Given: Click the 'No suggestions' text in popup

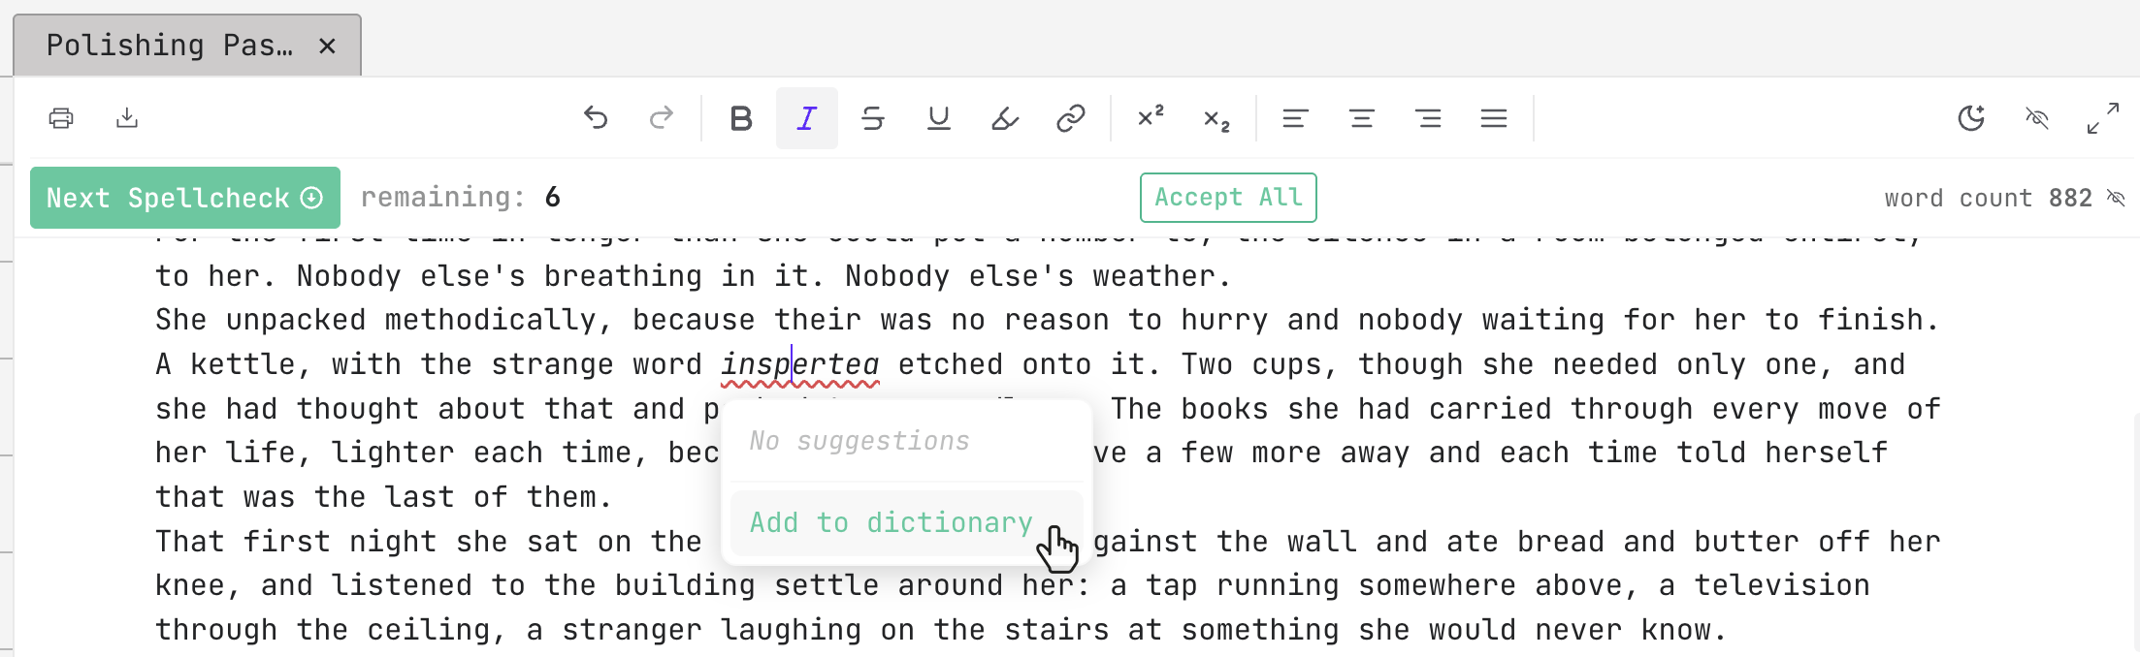Looking at the screenshot, I should coord(859,442).
